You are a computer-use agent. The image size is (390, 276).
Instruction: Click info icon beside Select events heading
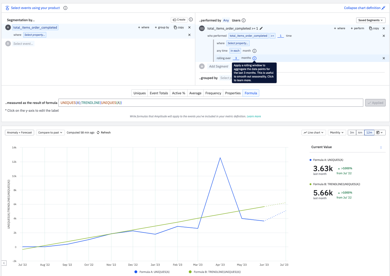pos(65,8)
